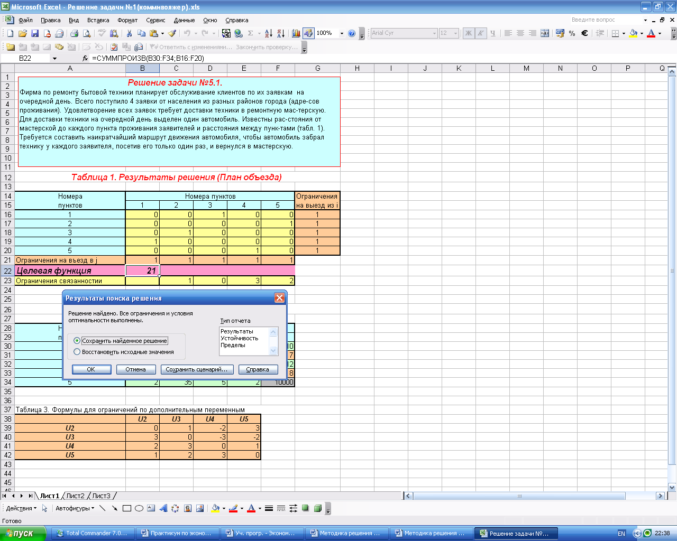Click vertical scrollbar down arrow of the sheet
Screen dimensions: 677x541
[x=672, y=487]
